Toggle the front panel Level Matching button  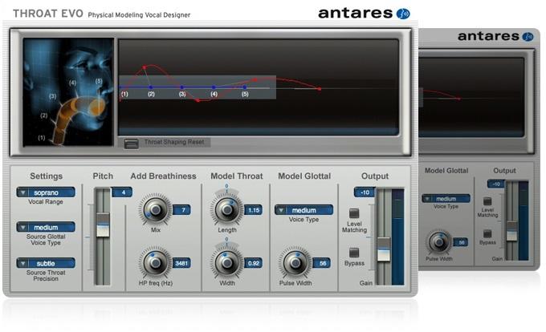click(354, 213)
